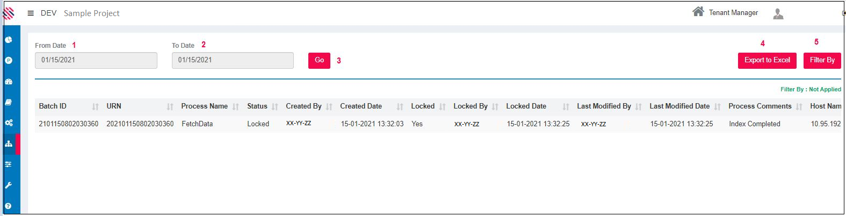Open the wrench tools sidebar icon

point(9,185)
